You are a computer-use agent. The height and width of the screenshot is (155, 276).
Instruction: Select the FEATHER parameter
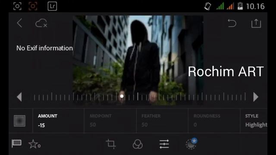coord(162,121)
